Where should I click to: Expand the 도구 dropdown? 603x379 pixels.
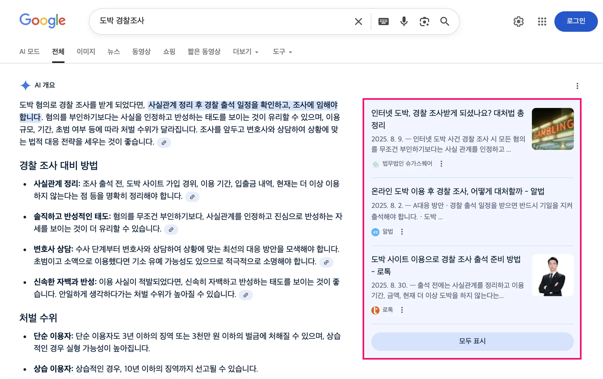click(282, 51)
